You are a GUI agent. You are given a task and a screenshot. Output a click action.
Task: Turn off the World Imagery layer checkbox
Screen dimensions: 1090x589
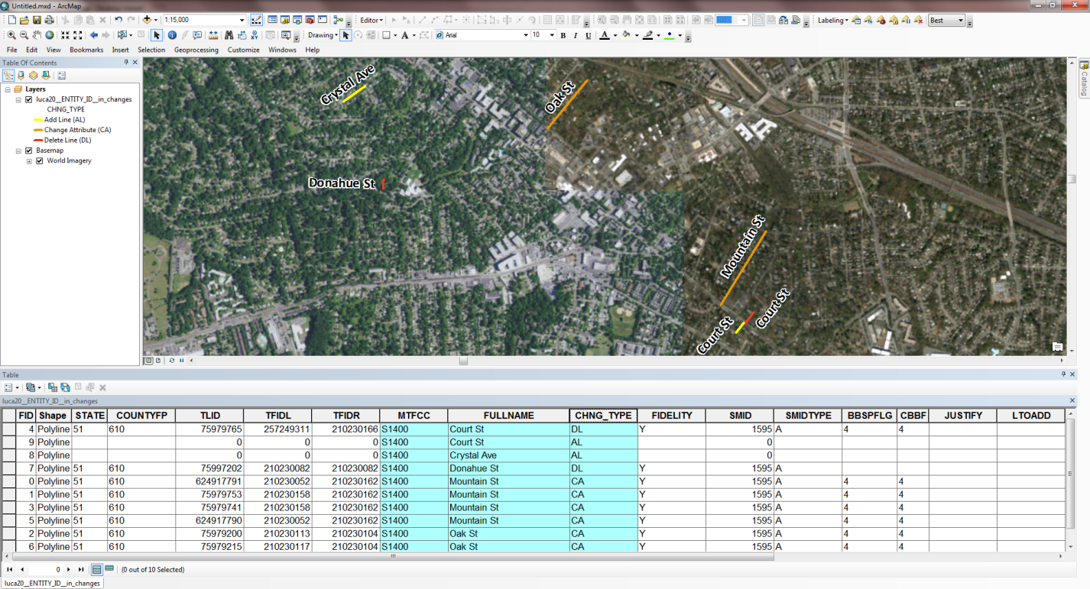point(40,161)
